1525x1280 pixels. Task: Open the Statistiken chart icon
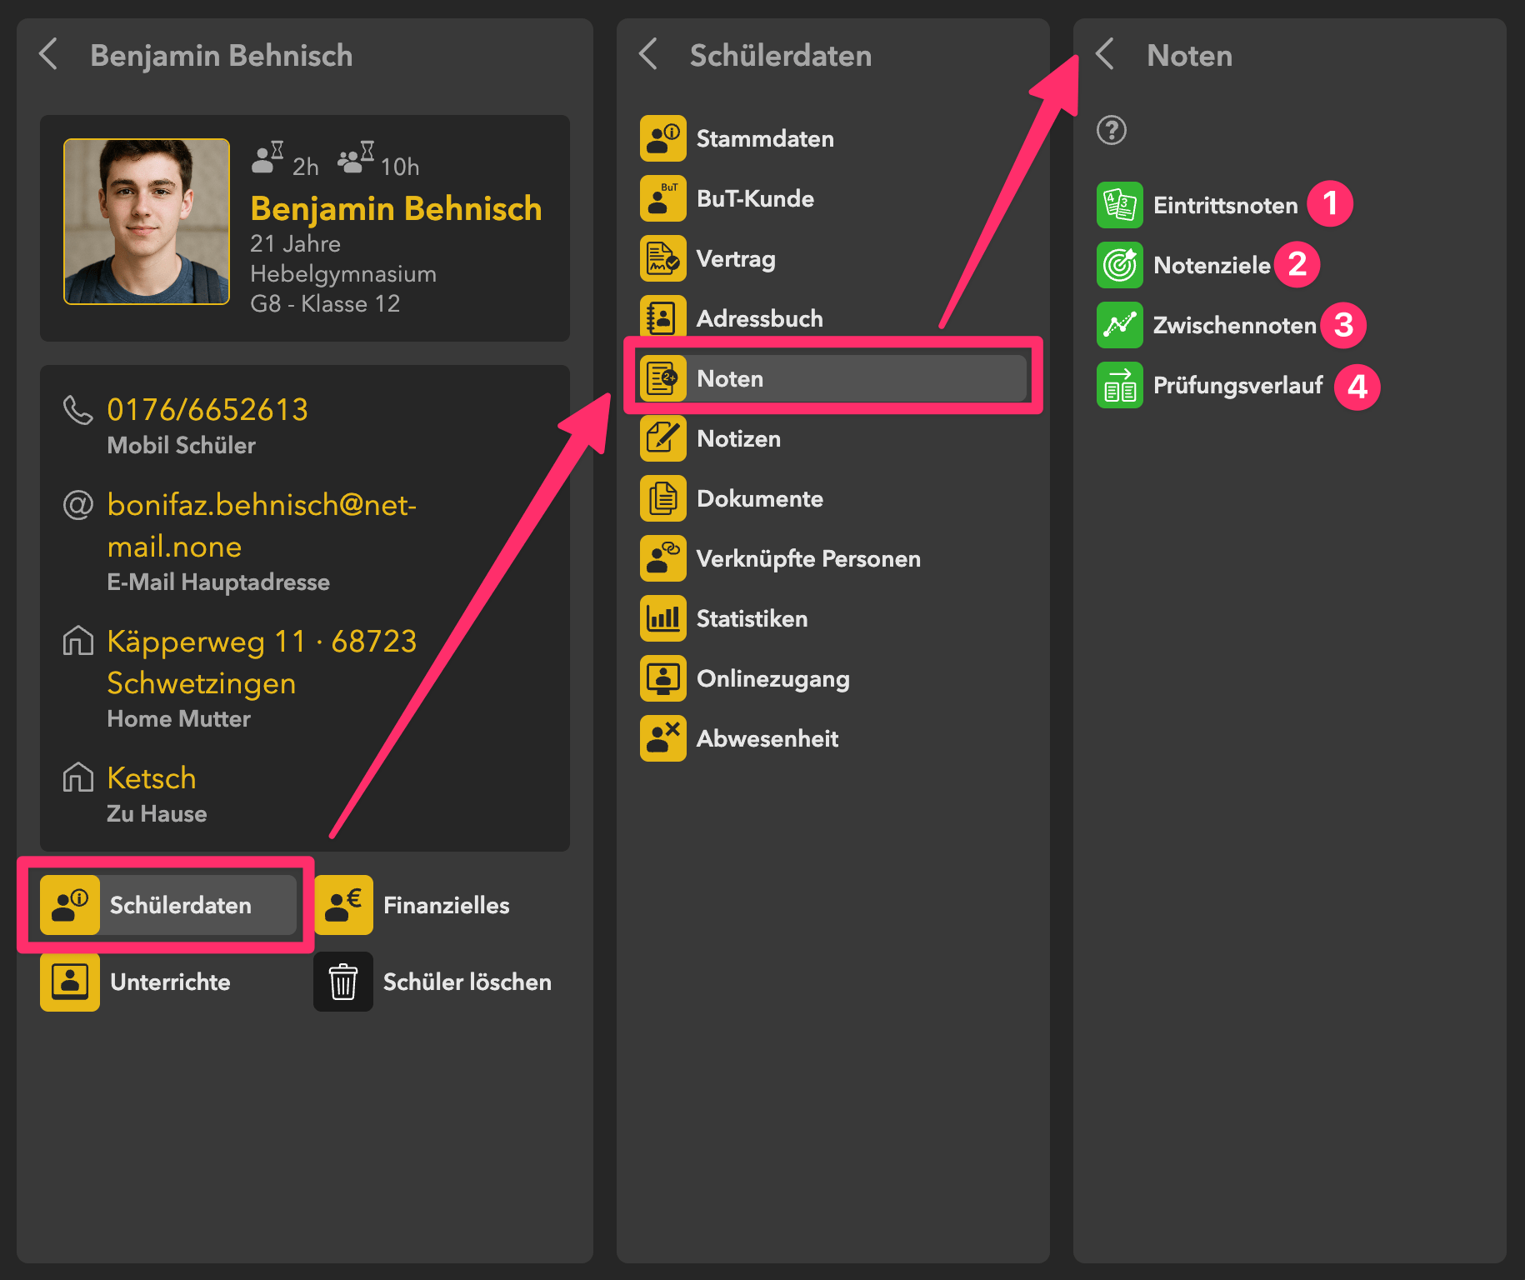tap(662, 618)
